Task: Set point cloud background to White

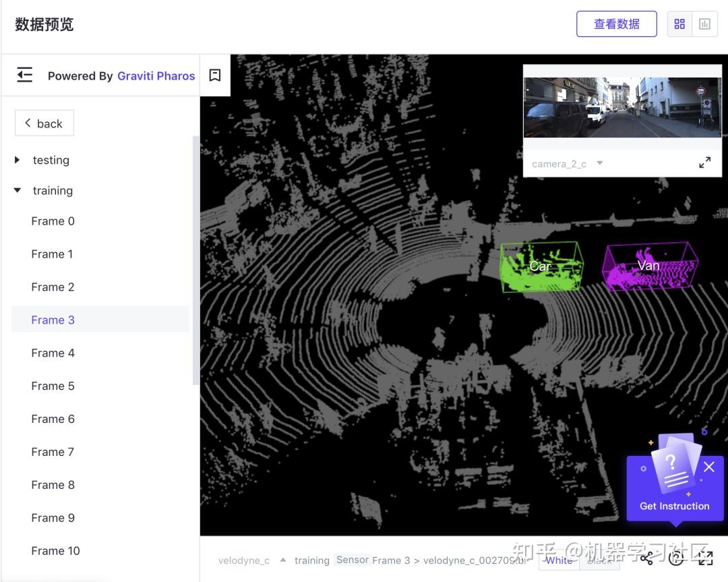Action: tap(559, 560)
